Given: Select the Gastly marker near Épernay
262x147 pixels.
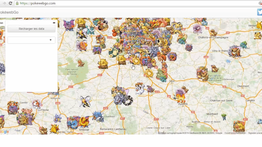Looking at the screenshot, I should [x=197, y=27].
